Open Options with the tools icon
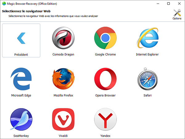185x139 pixels. (177, 13)
